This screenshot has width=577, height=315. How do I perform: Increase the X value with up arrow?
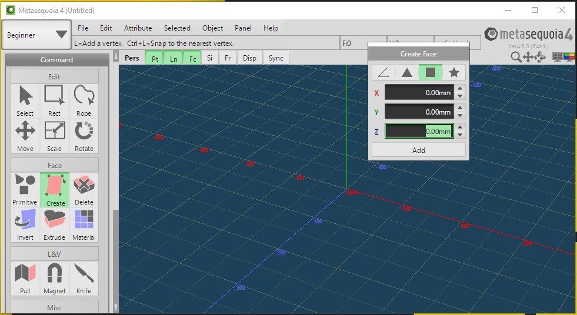[460, 89]
